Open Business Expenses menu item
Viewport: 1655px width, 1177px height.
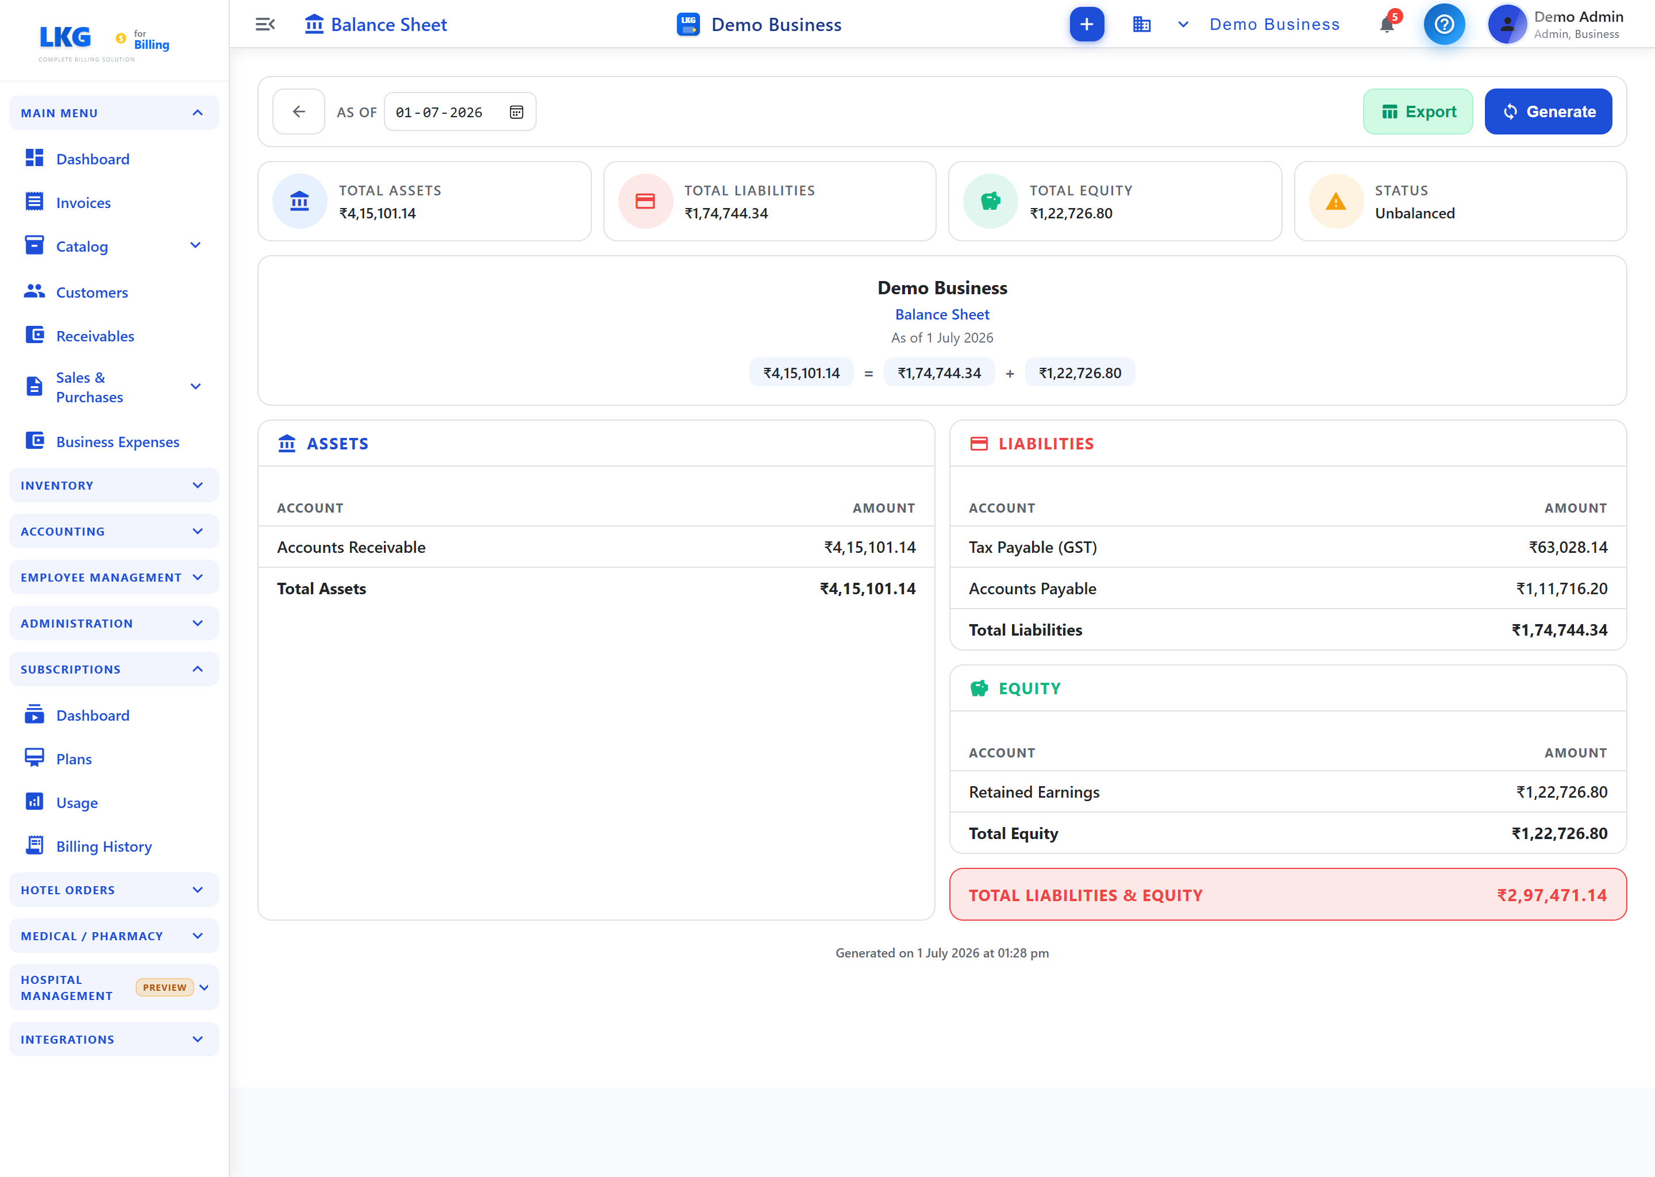pyautogui.click(x=117, y=442)
